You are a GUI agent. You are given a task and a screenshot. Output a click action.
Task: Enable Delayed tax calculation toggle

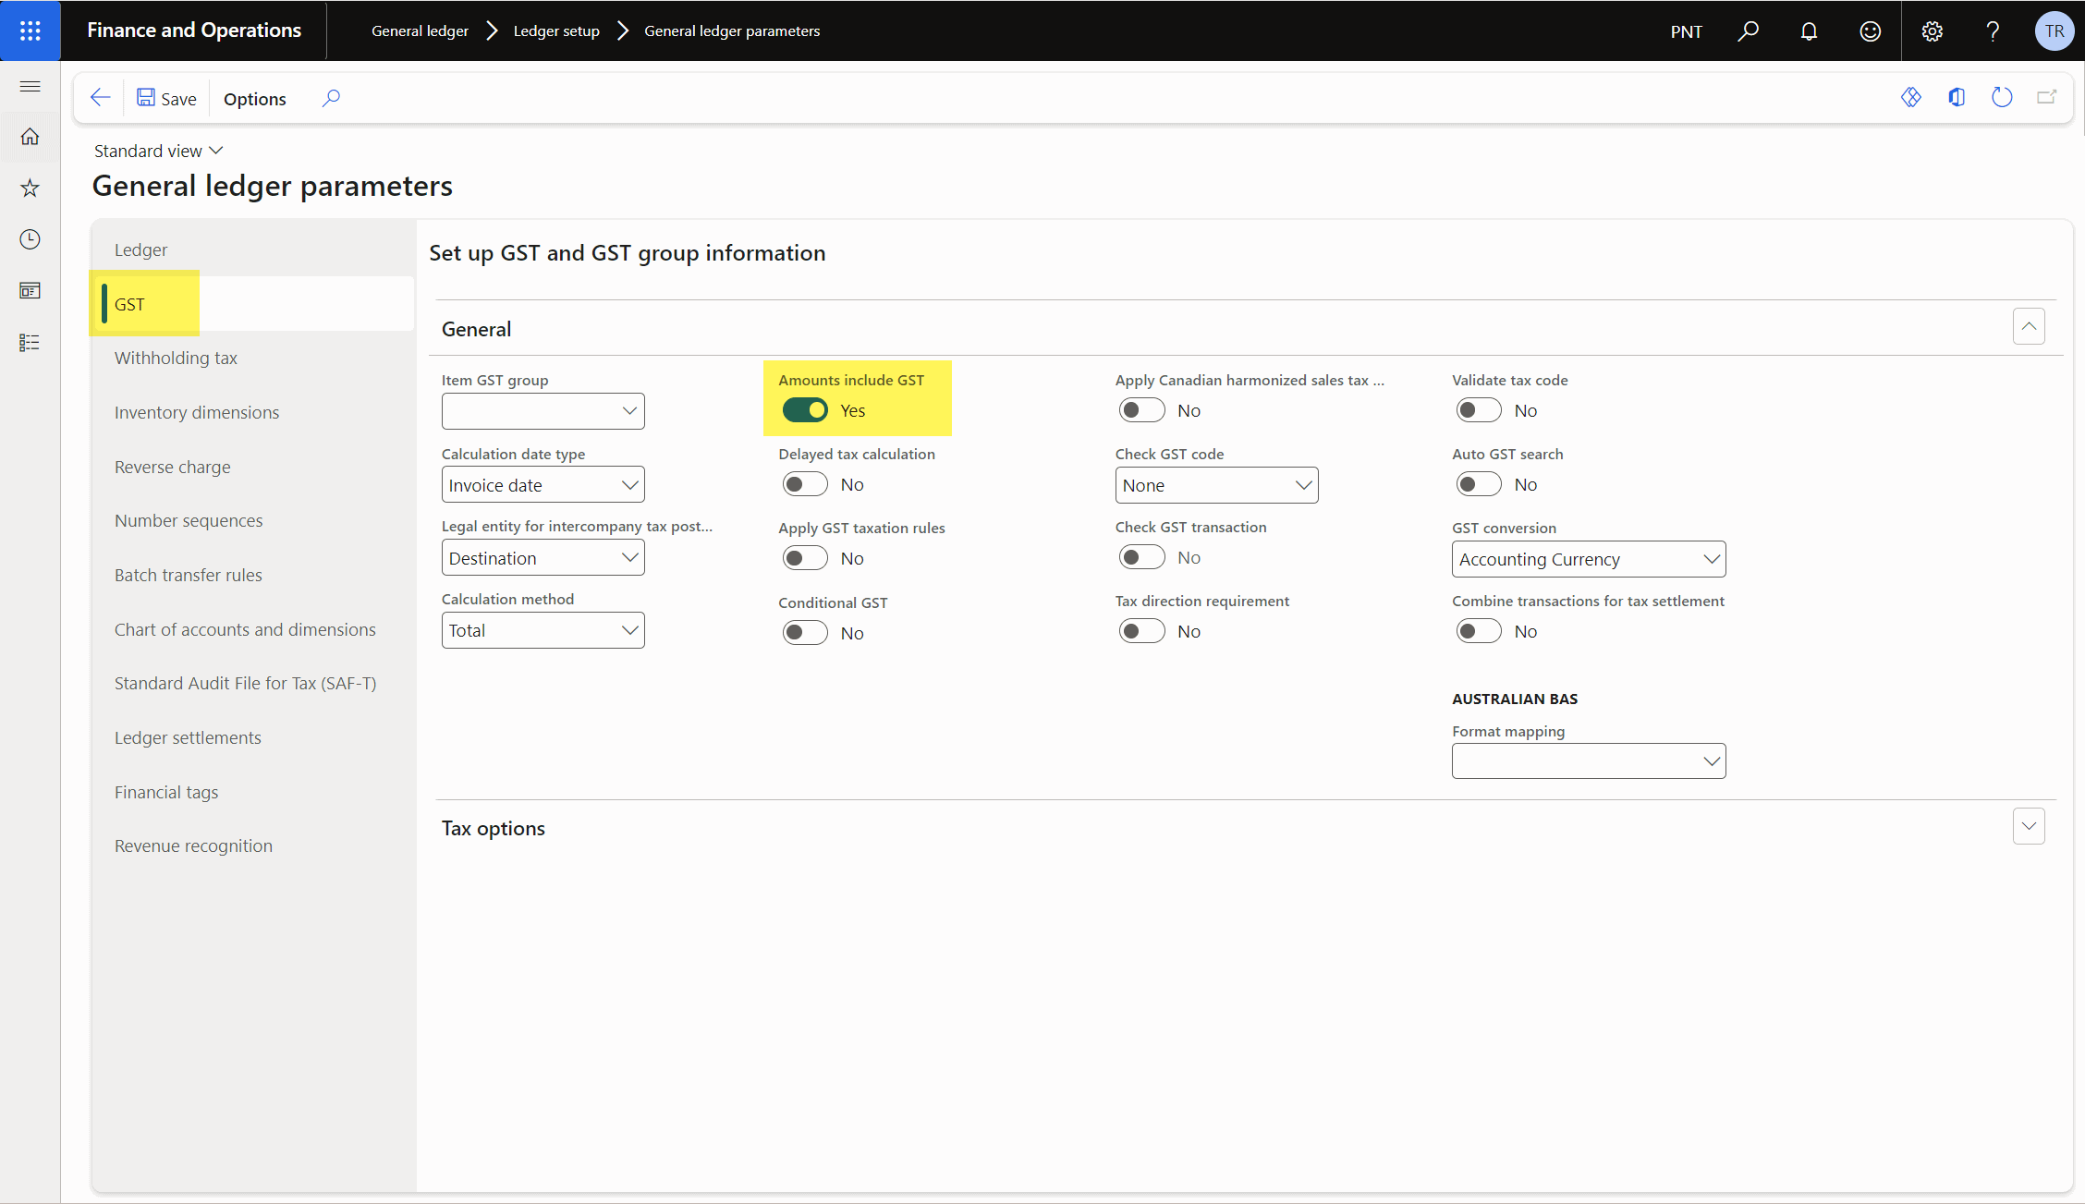805,484
